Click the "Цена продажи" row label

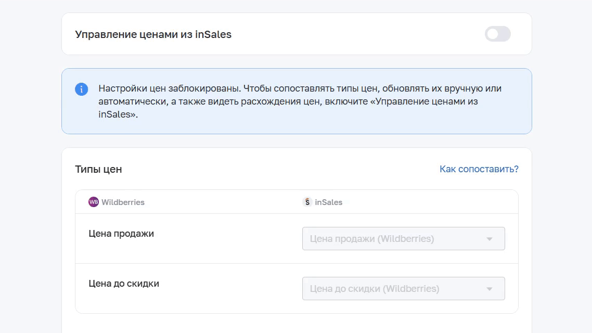(121, 233)
